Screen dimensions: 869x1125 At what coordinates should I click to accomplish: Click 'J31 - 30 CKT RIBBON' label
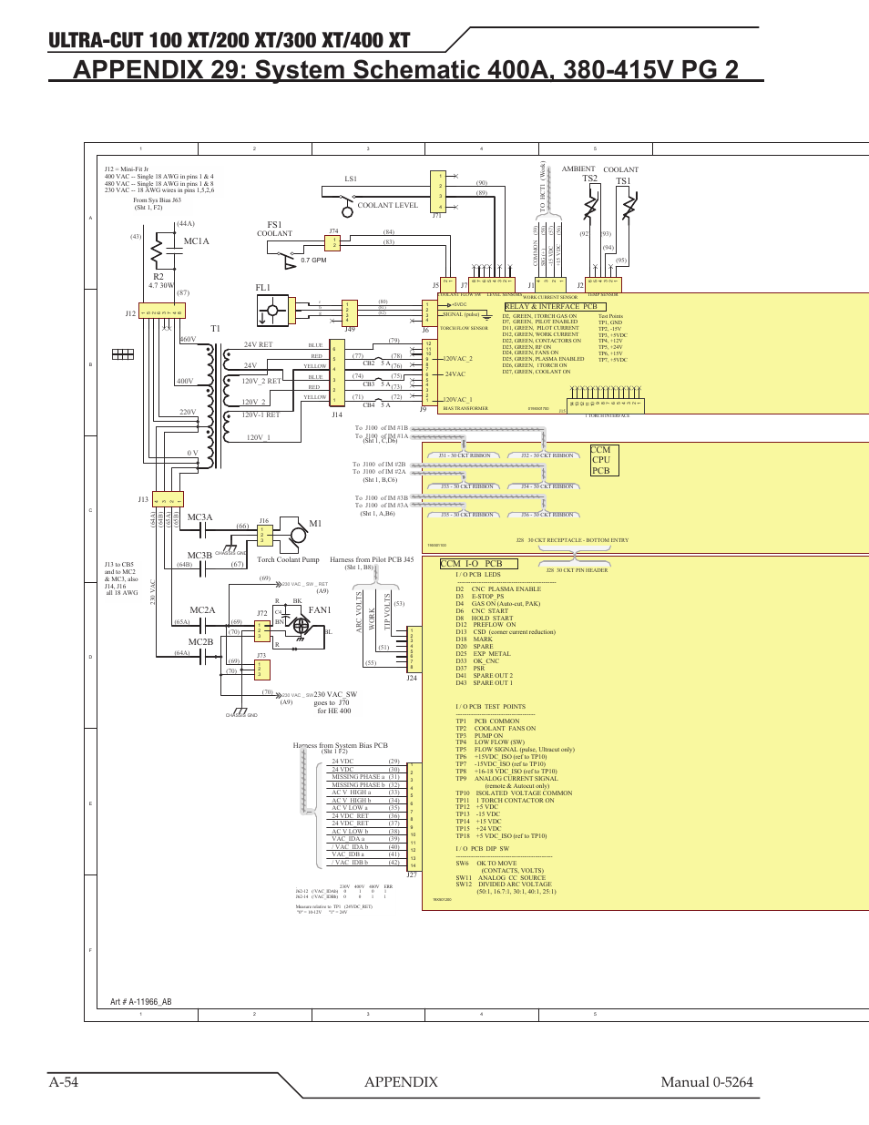coord(465,455)
